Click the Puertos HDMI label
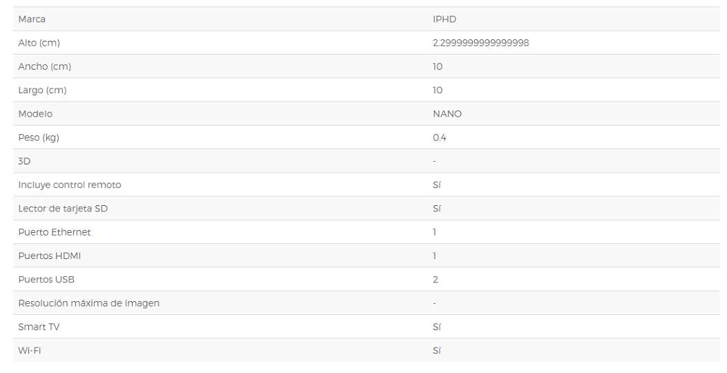This screenshot has height=373, width=727. (49, 256)
